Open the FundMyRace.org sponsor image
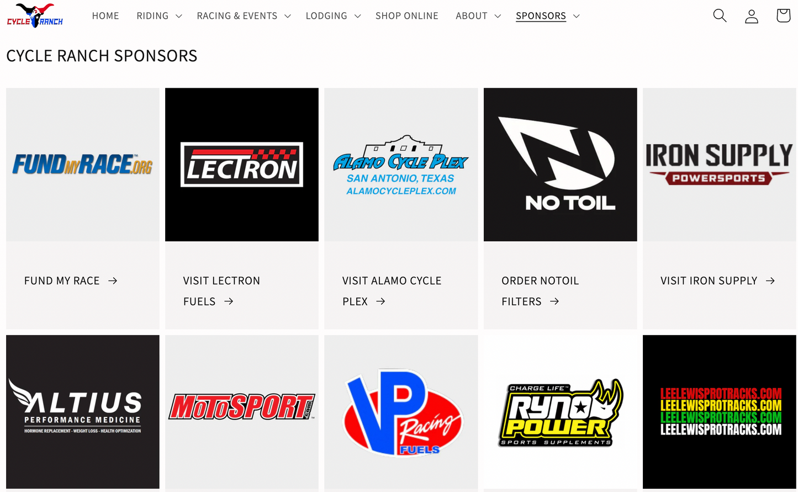 coord(83,165)
